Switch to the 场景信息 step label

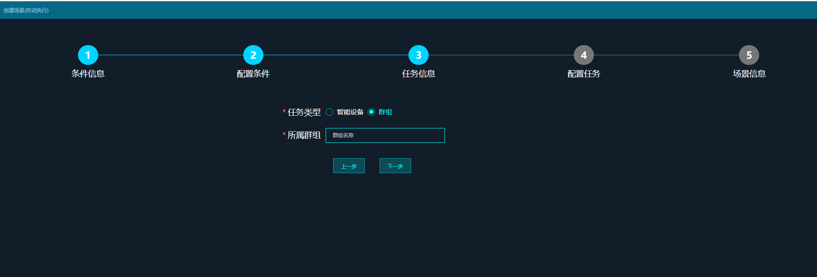[749, 74]
